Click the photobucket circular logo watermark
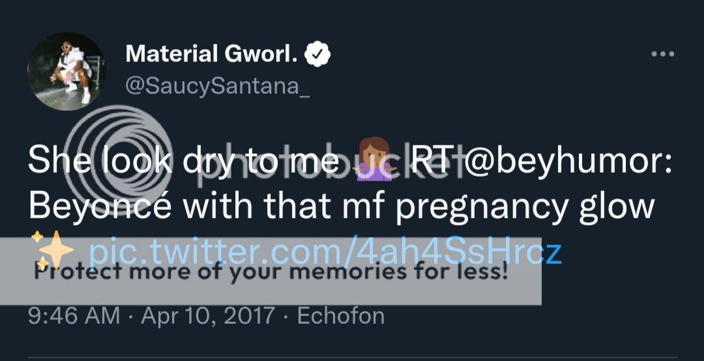 pos(118,160)
